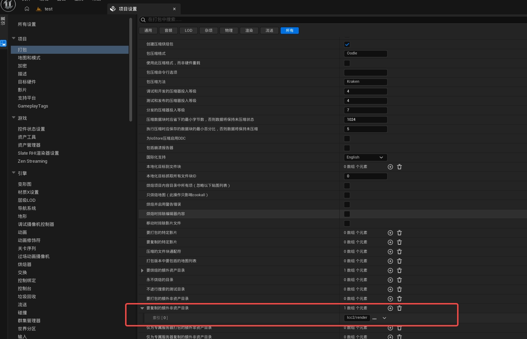Check 只烘焙地图 checkbox
Viewport: 527px width, 339px height.
[347, 195]
